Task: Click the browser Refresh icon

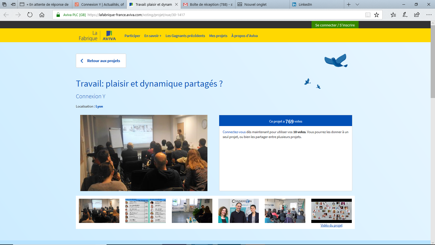Action: click(30, 15)
